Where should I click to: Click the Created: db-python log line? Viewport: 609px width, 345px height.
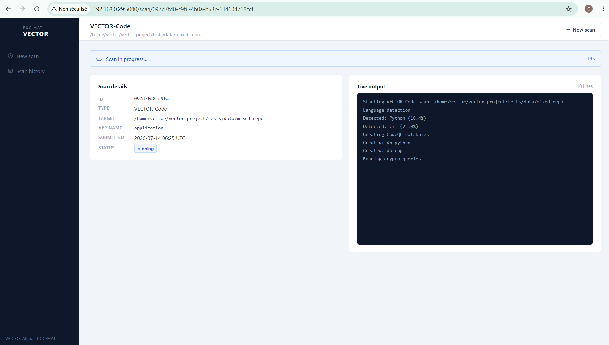click(386, 143)
